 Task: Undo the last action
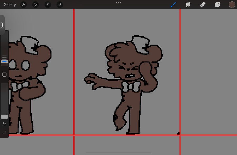click(x=4, y=124)
